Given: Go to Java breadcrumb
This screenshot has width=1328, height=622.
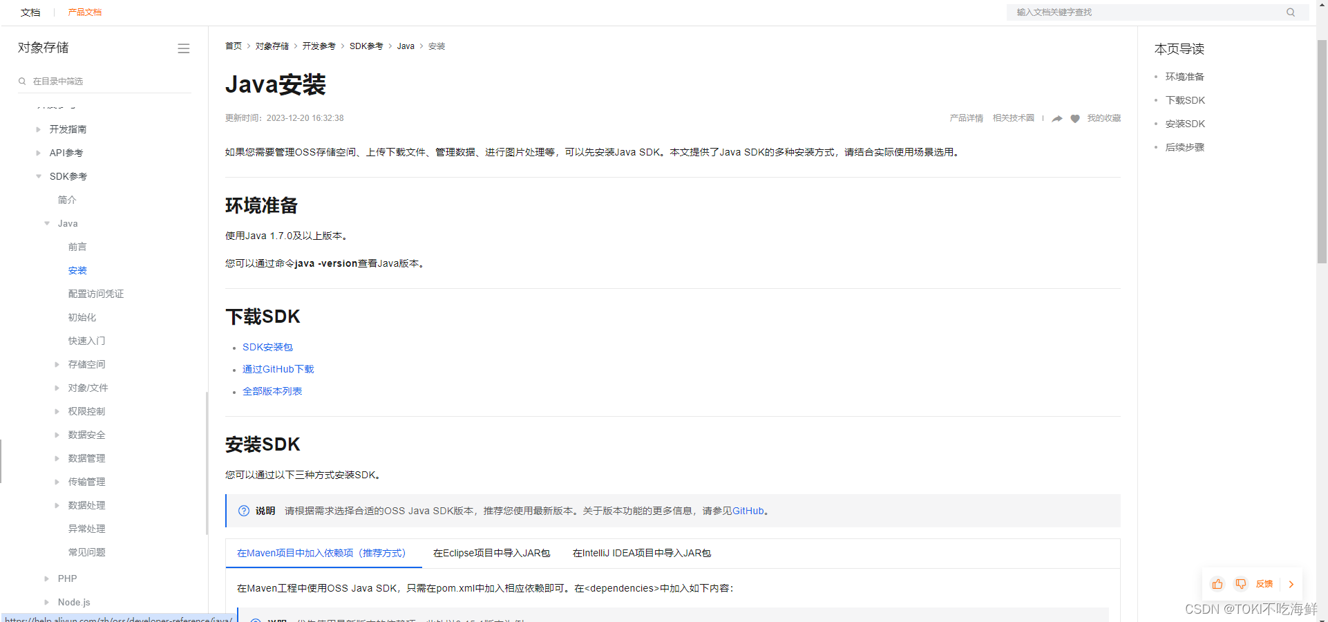Looking at the screenshot, I should pos(406,46).
